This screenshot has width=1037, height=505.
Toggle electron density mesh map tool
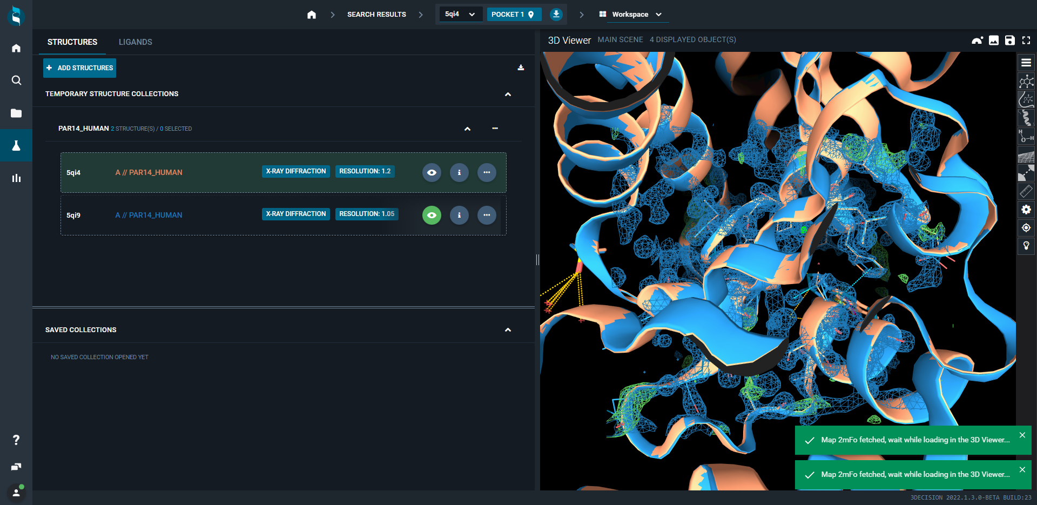pyautogui.click(x=1026, y=155)
